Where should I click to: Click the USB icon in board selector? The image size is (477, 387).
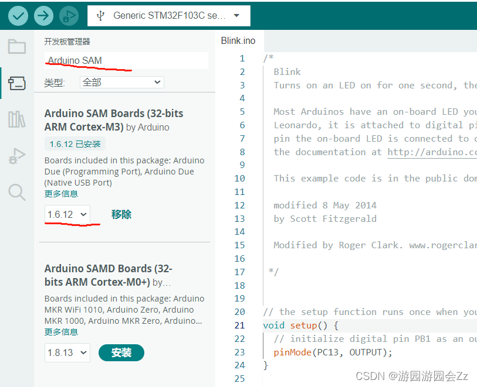100,15
